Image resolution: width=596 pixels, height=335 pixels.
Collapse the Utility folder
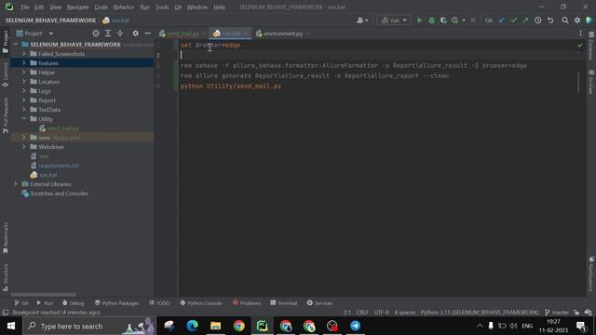point(24,119)
